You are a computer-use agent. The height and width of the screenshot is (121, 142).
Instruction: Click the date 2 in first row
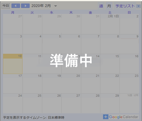coord(137,16)
